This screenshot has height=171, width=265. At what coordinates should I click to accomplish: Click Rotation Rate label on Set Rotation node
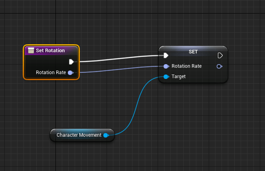pyautogui.click(x=51, y=73)
